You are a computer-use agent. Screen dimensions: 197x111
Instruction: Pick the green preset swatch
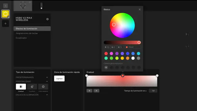pyautogui.click(x=111, y=58)
